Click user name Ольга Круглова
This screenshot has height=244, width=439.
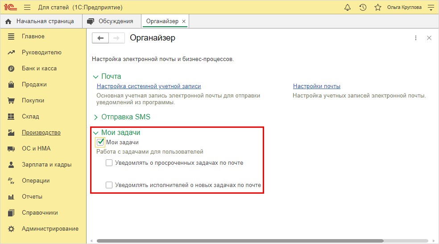click(404, 7)
